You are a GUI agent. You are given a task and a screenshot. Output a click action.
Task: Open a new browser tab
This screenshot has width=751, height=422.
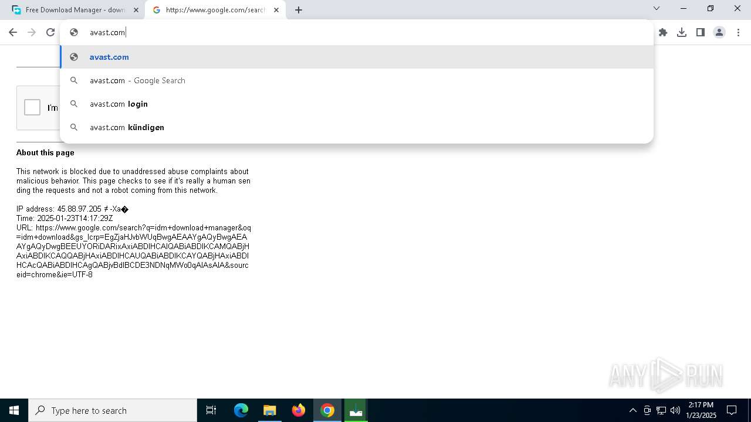click(299, 10)
